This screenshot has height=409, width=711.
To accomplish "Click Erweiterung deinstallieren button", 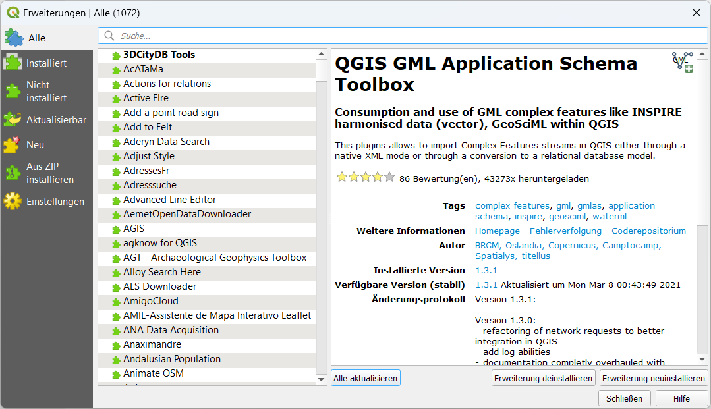I will tap(544, 379).
